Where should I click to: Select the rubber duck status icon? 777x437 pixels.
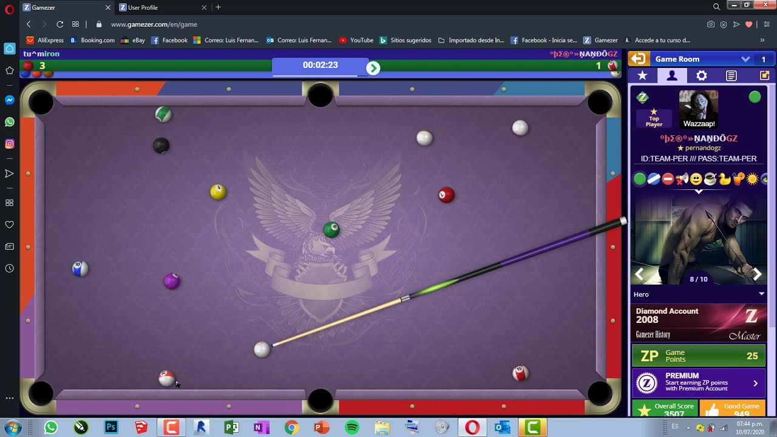[x=725, y=179]
